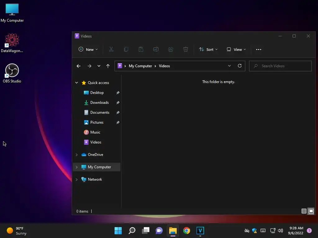Expand address bar history dropdown
The width and height of the screenshot is (318, 238).
229,66
